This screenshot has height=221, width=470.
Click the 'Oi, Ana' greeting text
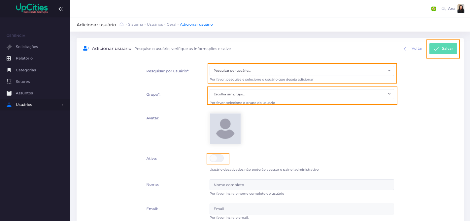point(448,9)
